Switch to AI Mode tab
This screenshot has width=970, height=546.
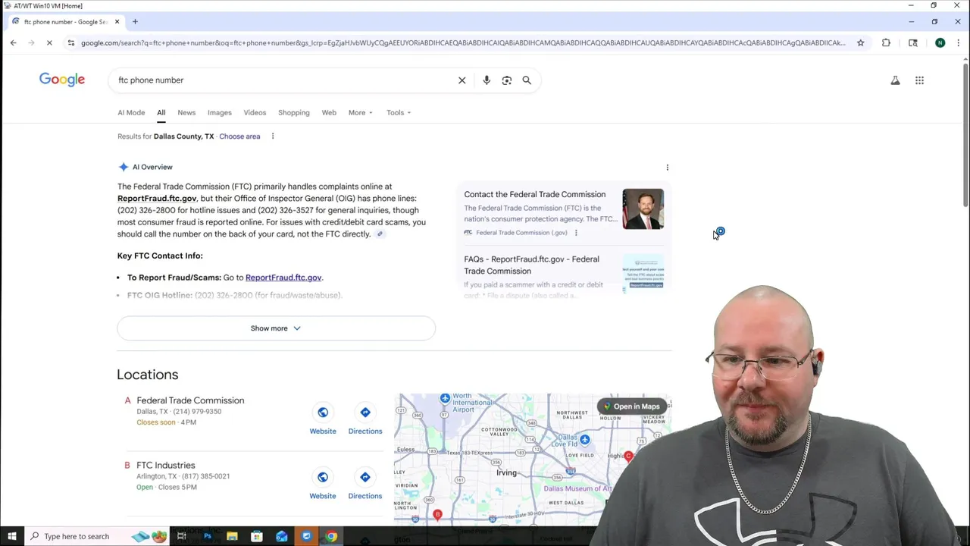[131, 113]
